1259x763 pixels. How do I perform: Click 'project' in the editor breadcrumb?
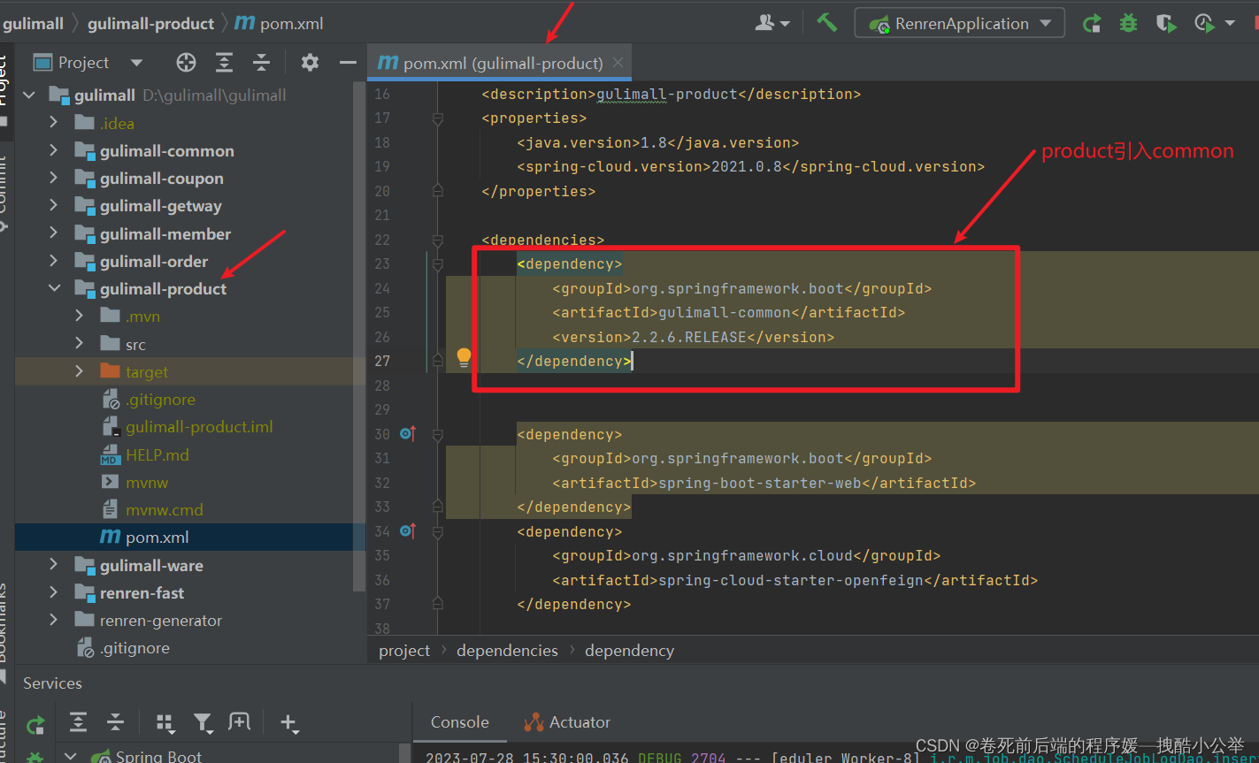tap(404, 650)
